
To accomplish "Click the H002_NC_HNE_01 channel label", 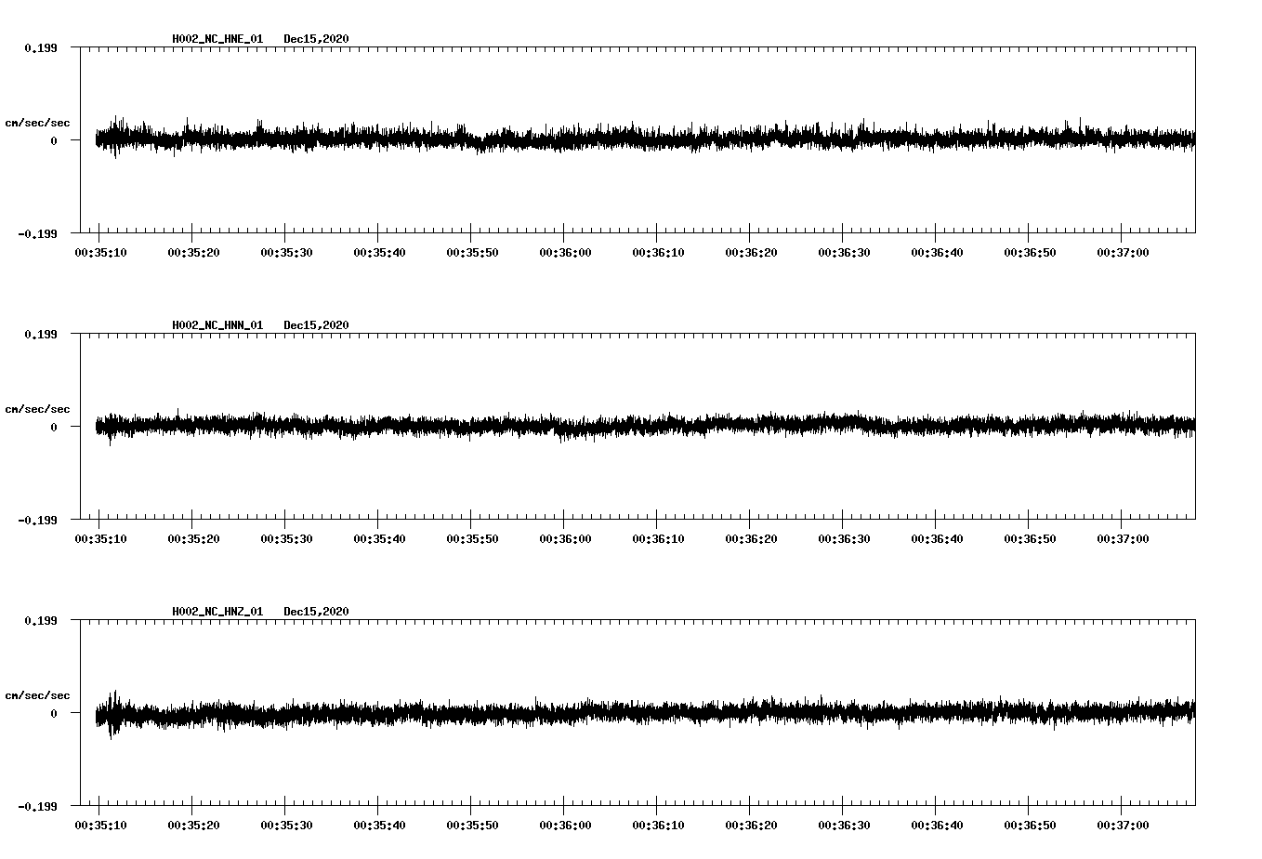I will point(217,38).
